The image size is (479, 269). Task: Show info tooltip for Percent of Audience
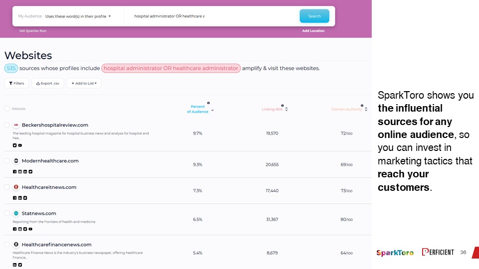click(209, 103)
